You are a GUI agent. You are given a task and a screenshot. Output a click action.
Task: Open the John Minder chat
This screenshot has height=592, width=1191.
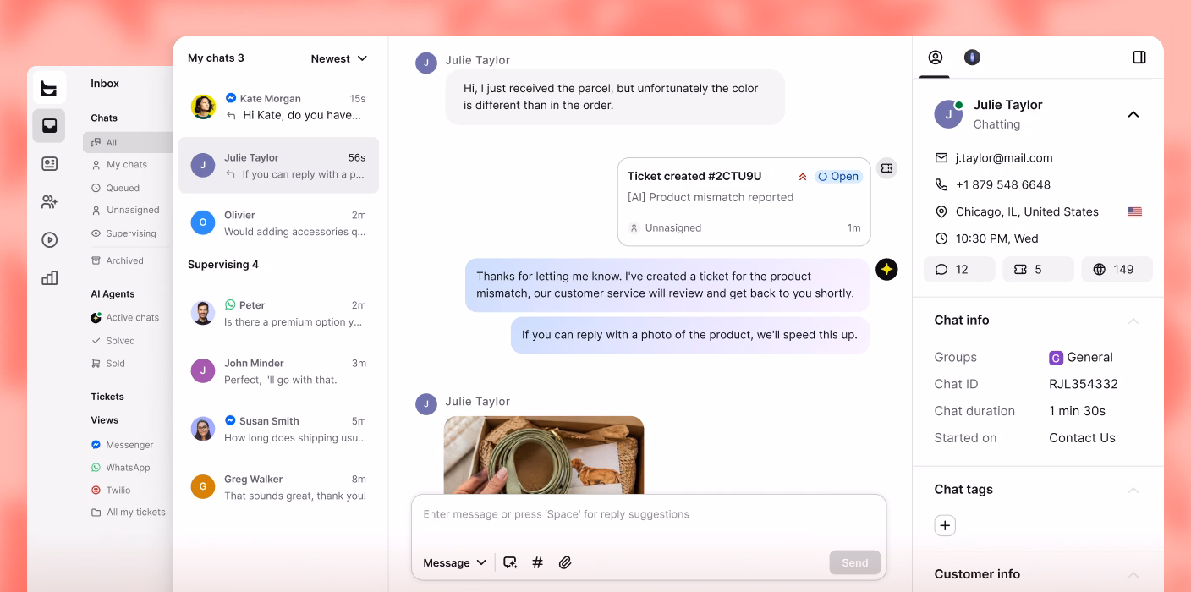pyautogui.click(x=278, y=371)
